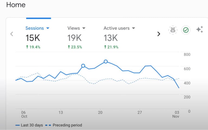Click the 19K views value
This screenshot has height=130, width=208.
(74, 38)
